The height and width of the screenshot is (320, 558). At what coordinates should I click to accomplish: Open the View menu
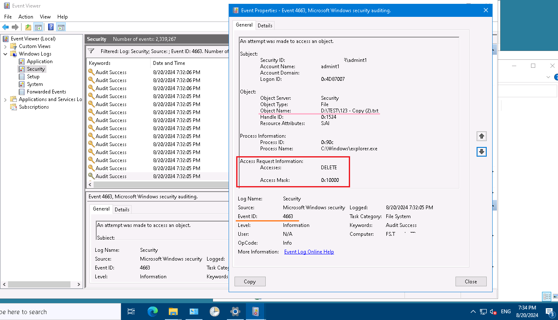[45, 17]
